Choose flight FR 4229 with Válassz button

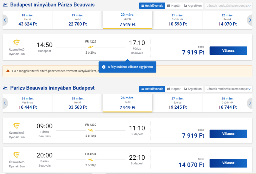click(x=228, y=50)
